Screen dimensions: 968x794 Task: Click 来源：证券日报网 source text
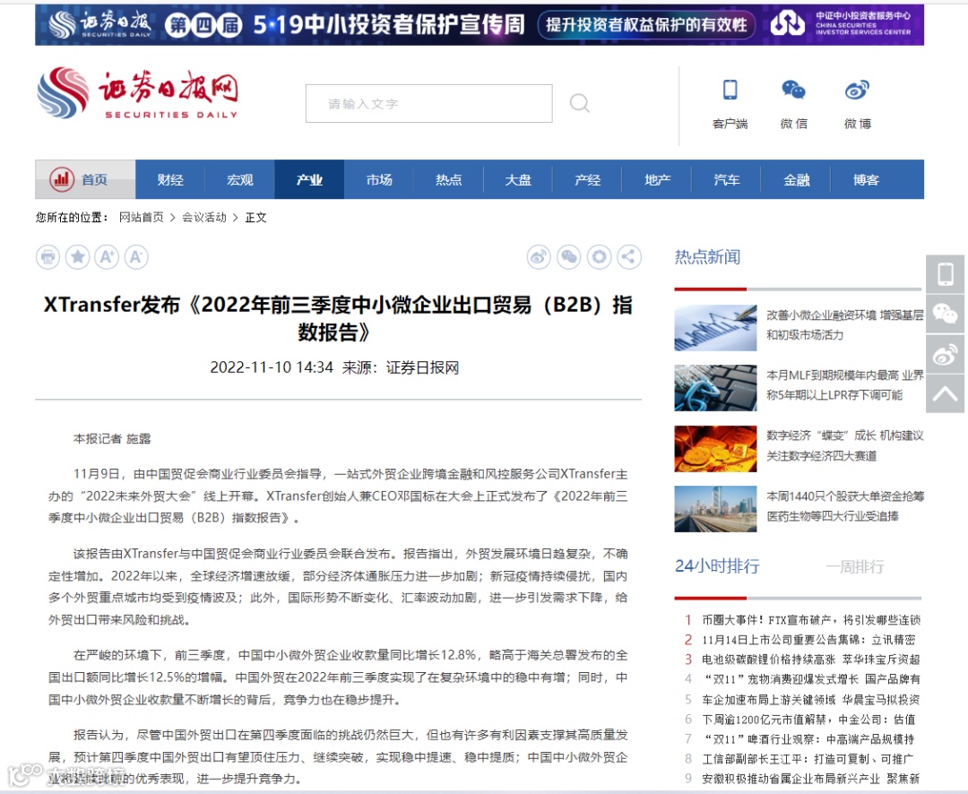pyautogui.click(x=401, y=367)
